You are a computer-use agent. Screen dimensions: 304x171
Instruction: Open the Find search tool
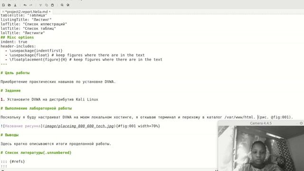62,5
